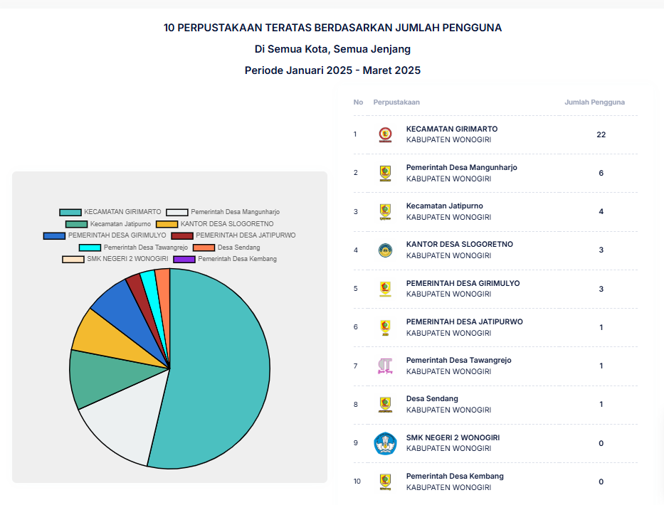Viewport: 664px width, 505px height.
Task: Click the SMK Negeri 2 Wonogiri logo
Action: 385,443
